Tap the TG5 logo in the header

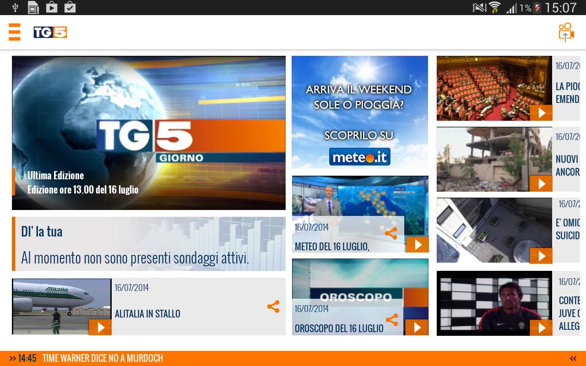pos(50,32)
